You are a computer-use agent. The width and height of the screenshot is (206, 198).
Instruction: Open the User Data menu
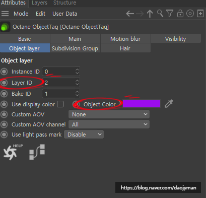coord(65,14)
